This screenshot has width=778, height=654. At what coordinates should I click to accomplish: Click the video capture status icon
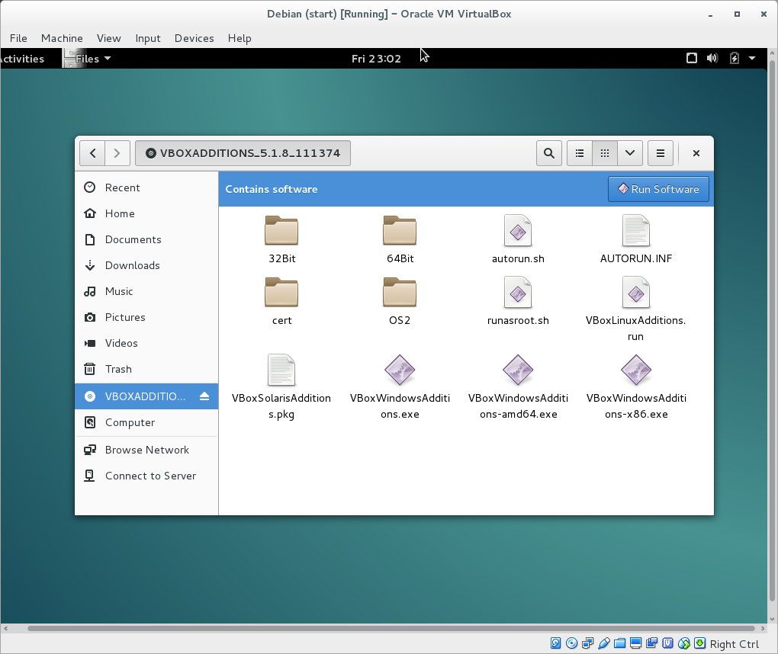point(651,643)
